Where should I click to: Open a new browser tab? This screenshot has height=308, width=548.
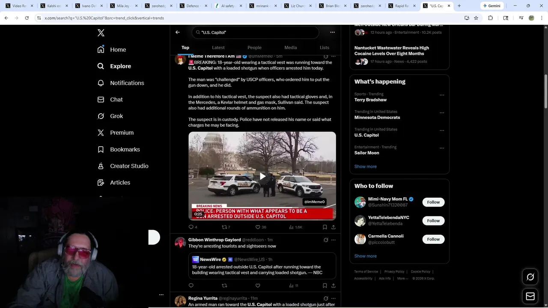pos(459,6)
